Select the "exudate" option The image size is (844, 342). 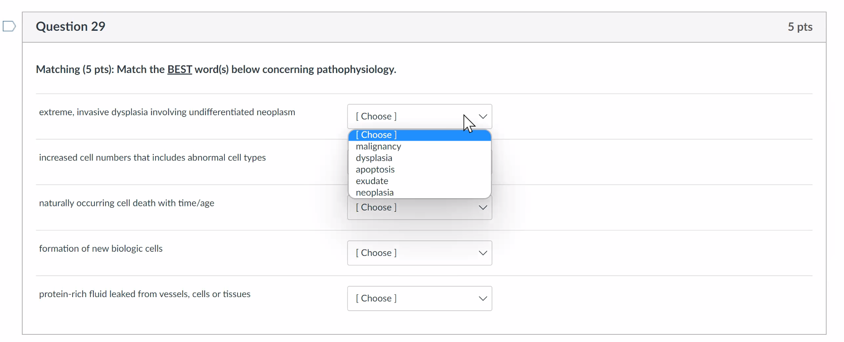tap(372, 181)
